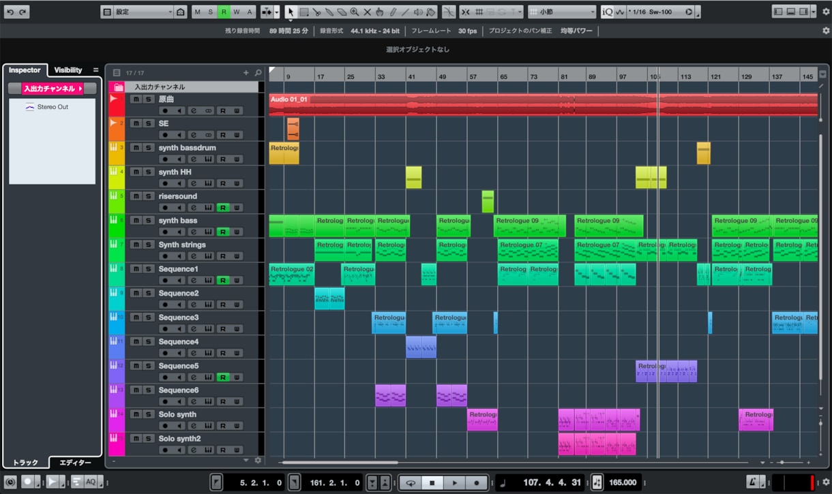Screen dimensions: 832x494
Task: Click the transport setup gear icon
Action: click(826, 482)
